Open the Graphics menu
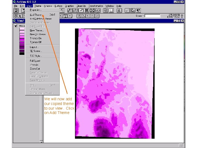 tap(69, 6)
